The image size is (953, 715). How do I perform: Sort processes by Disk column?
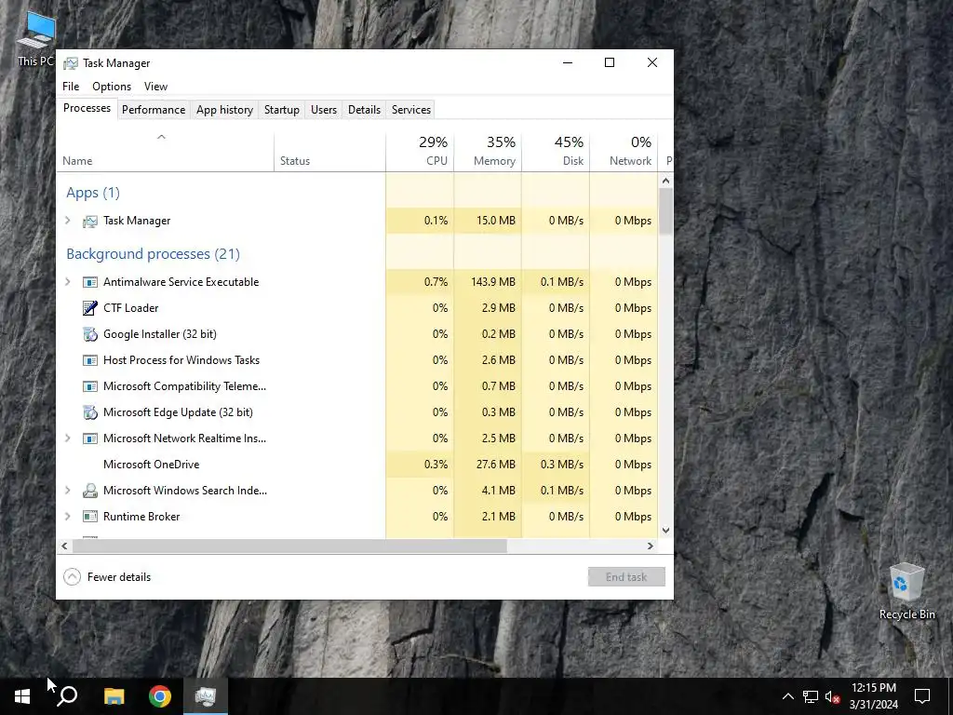point(556,152)
